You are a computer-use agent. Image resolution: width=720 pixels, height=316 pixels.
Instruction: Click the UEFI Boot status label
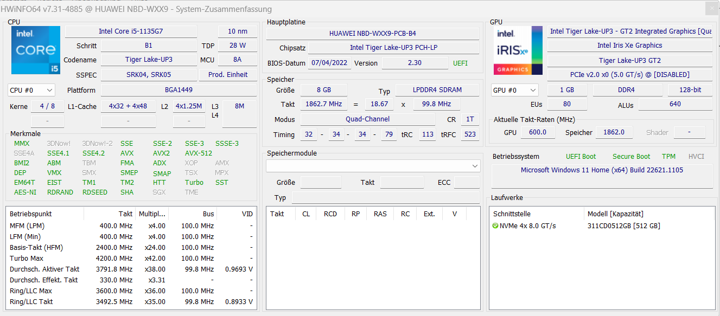tap(581, 157)
